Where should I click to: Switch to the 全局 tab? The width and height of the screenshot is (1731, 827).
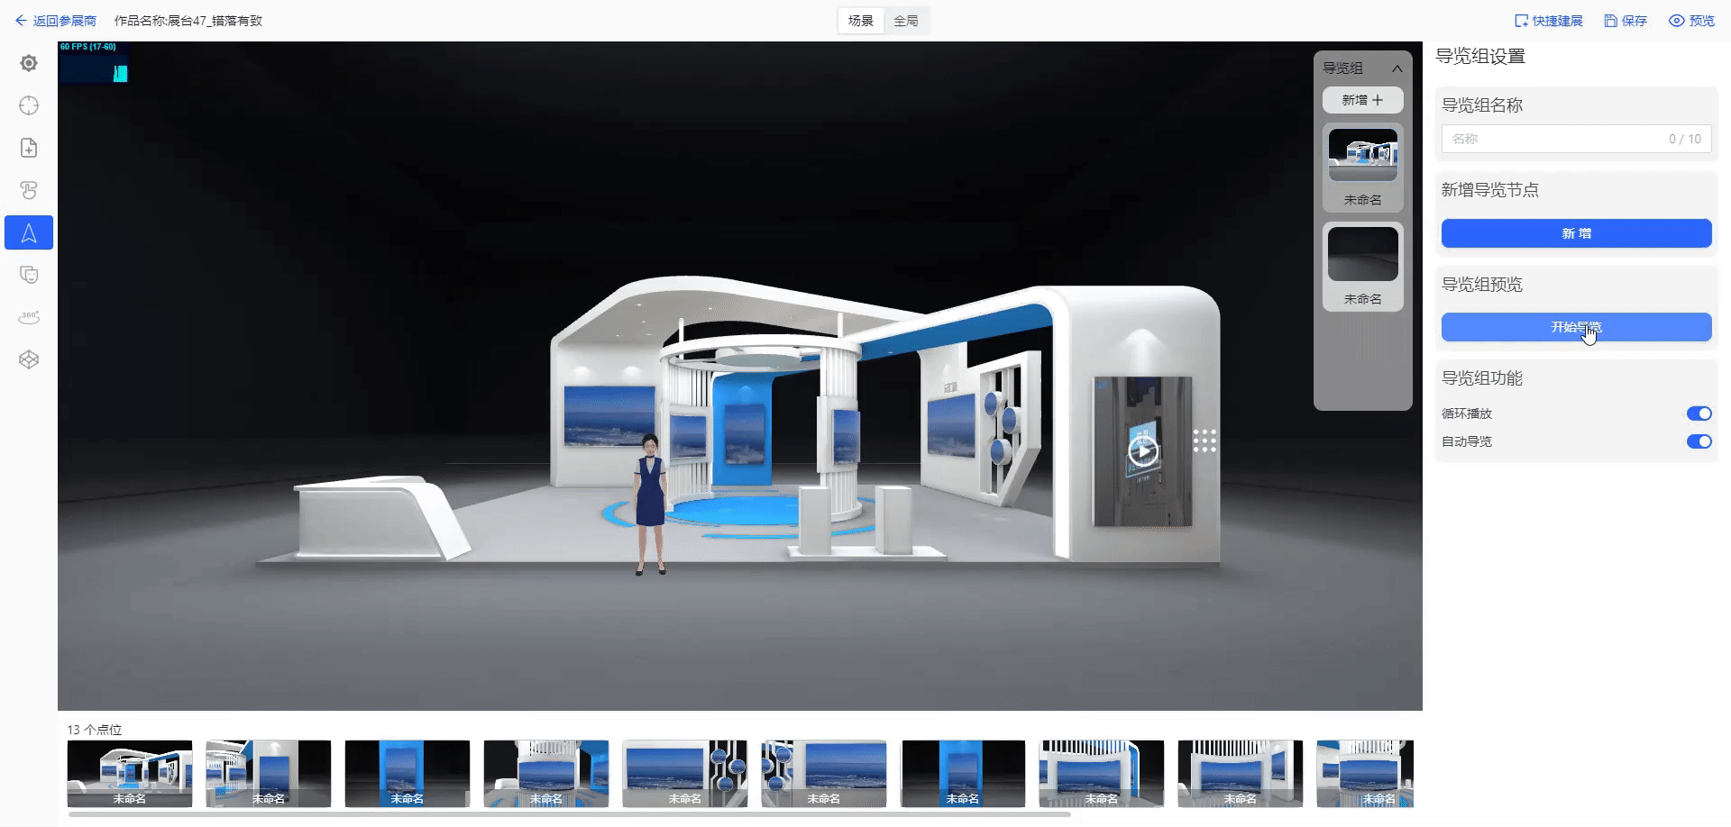click(907, 20)
